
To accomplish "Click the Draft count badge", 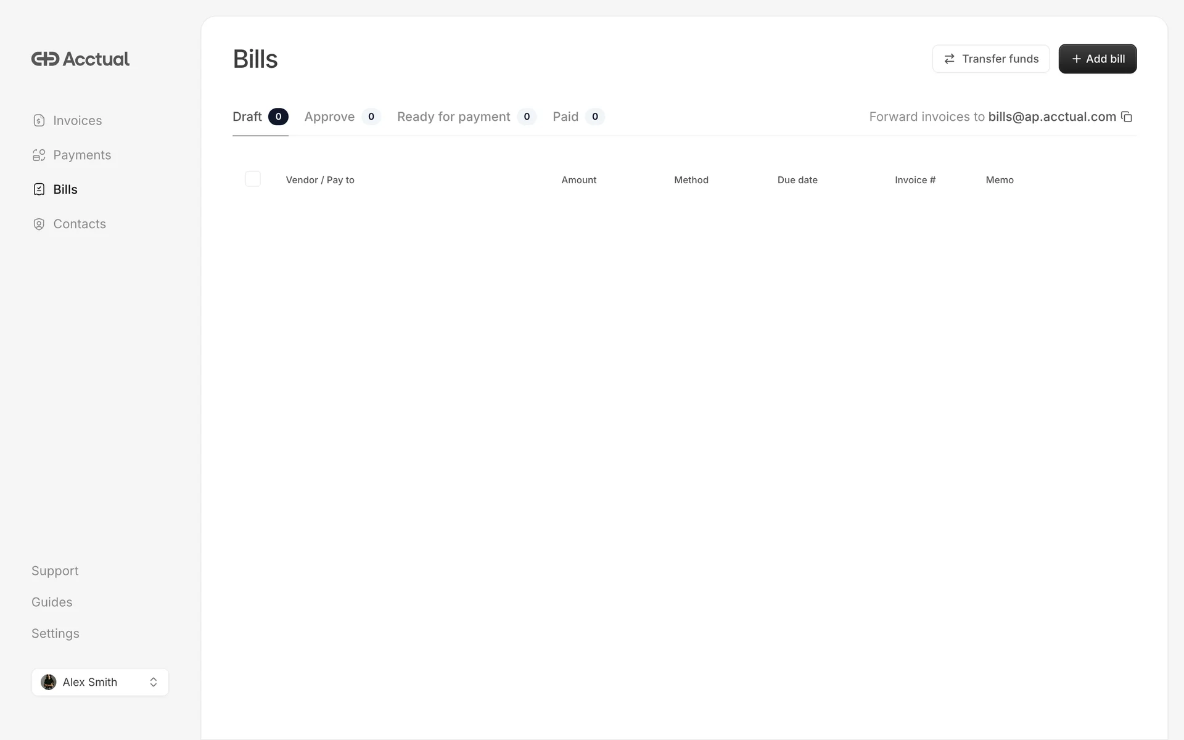I will click(x=278, y=117).
